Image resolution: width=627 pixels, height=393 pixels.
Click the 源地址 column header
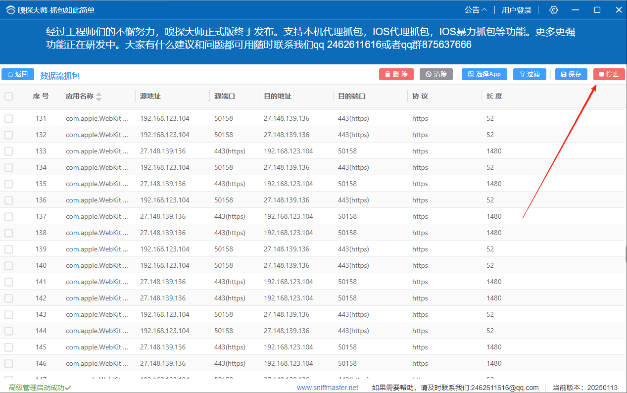[150, 97]
